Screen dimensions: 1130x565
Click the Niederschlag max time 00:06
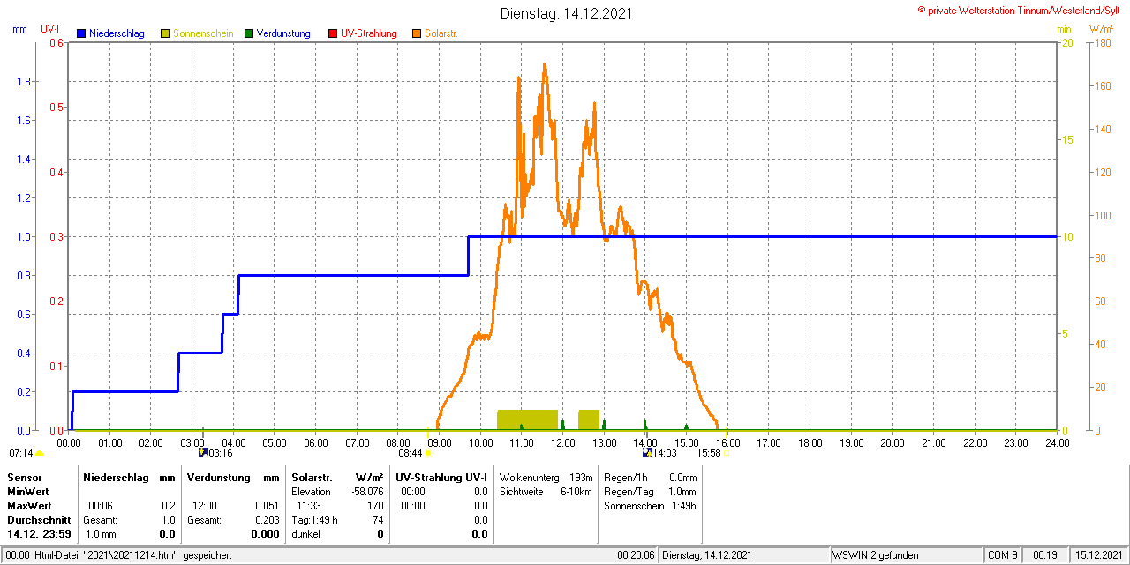pyautogui.click(x=100, y=505)
